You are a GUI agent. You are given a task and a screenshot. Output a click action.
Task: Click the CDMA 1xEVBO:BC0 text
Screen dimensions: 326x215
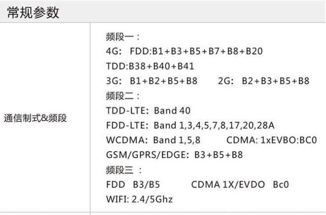point(271,140)
